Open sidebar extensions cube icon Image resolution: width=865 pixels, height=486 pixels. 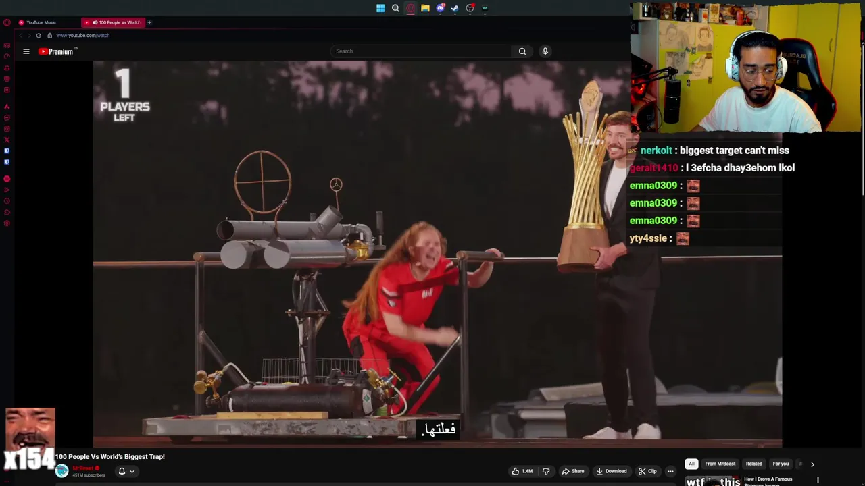7,213
